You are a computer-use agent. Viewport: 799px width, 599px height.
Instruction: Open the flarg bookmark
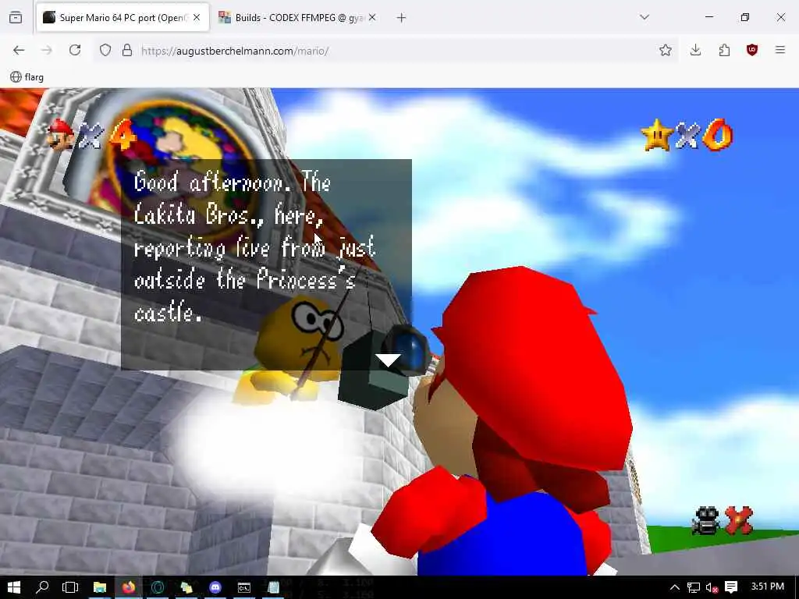click(x=27, y=77)
